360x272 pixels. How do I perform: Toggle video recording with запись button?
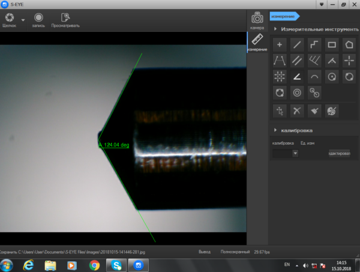coord(38,20)
